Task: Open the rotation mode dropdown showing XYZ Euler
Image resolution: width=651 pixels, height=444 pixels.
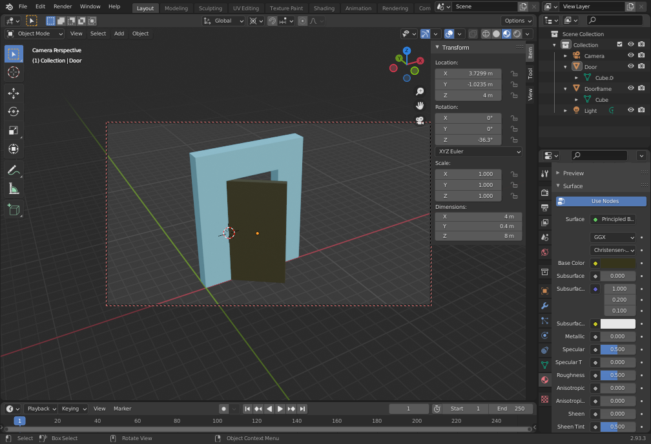Action: pyautogui.click(x=478, y=151)
